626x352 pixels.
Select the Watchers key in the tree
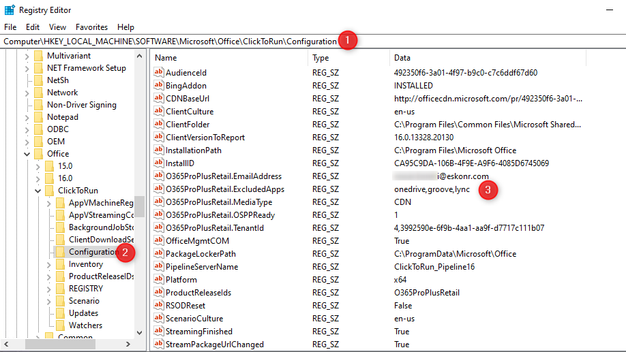pos(85,325)
